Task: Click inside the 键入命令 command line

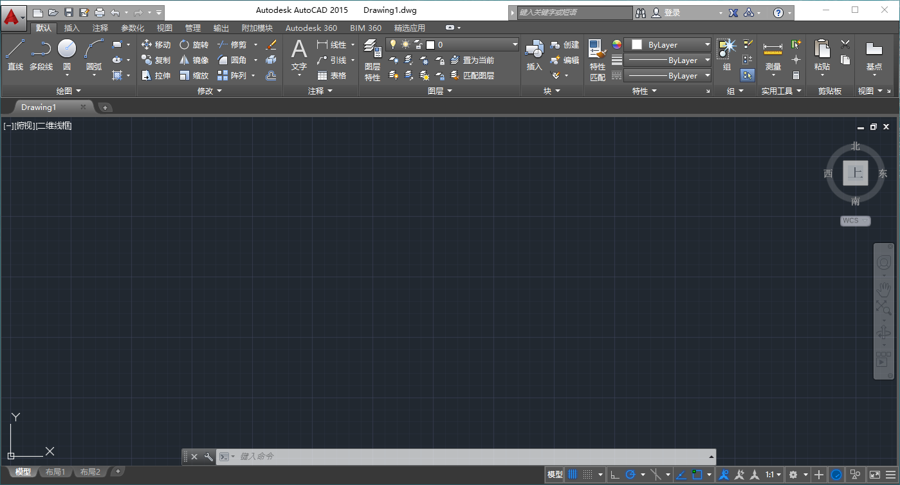Action: click(386, 457)
